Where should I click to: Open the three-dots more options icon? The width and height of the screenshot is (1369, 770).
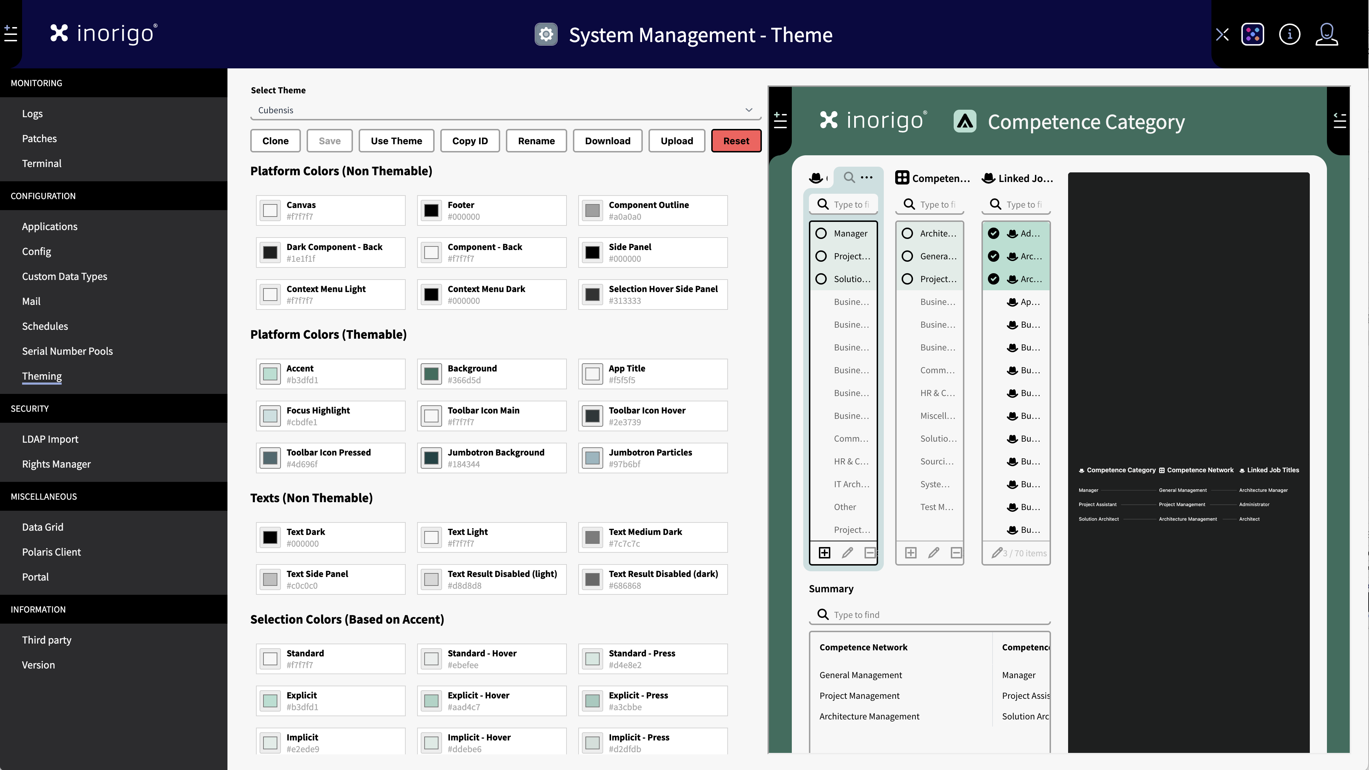867,177
